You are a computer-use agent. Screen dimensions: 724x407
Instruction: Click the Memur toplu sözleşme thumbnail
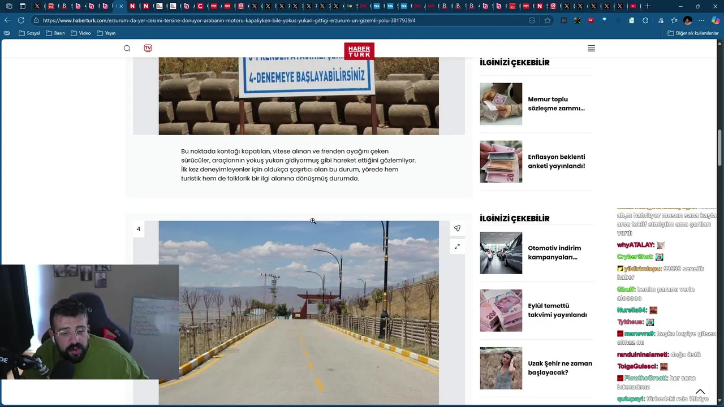click(x=501, y=104)
